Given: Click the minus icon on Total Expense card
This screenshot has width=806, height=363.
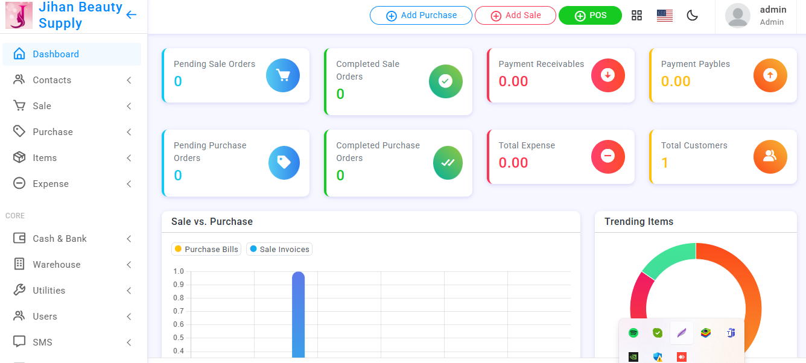Looking at the screenshot, I should pyautogui.click(x=608, y=156).
